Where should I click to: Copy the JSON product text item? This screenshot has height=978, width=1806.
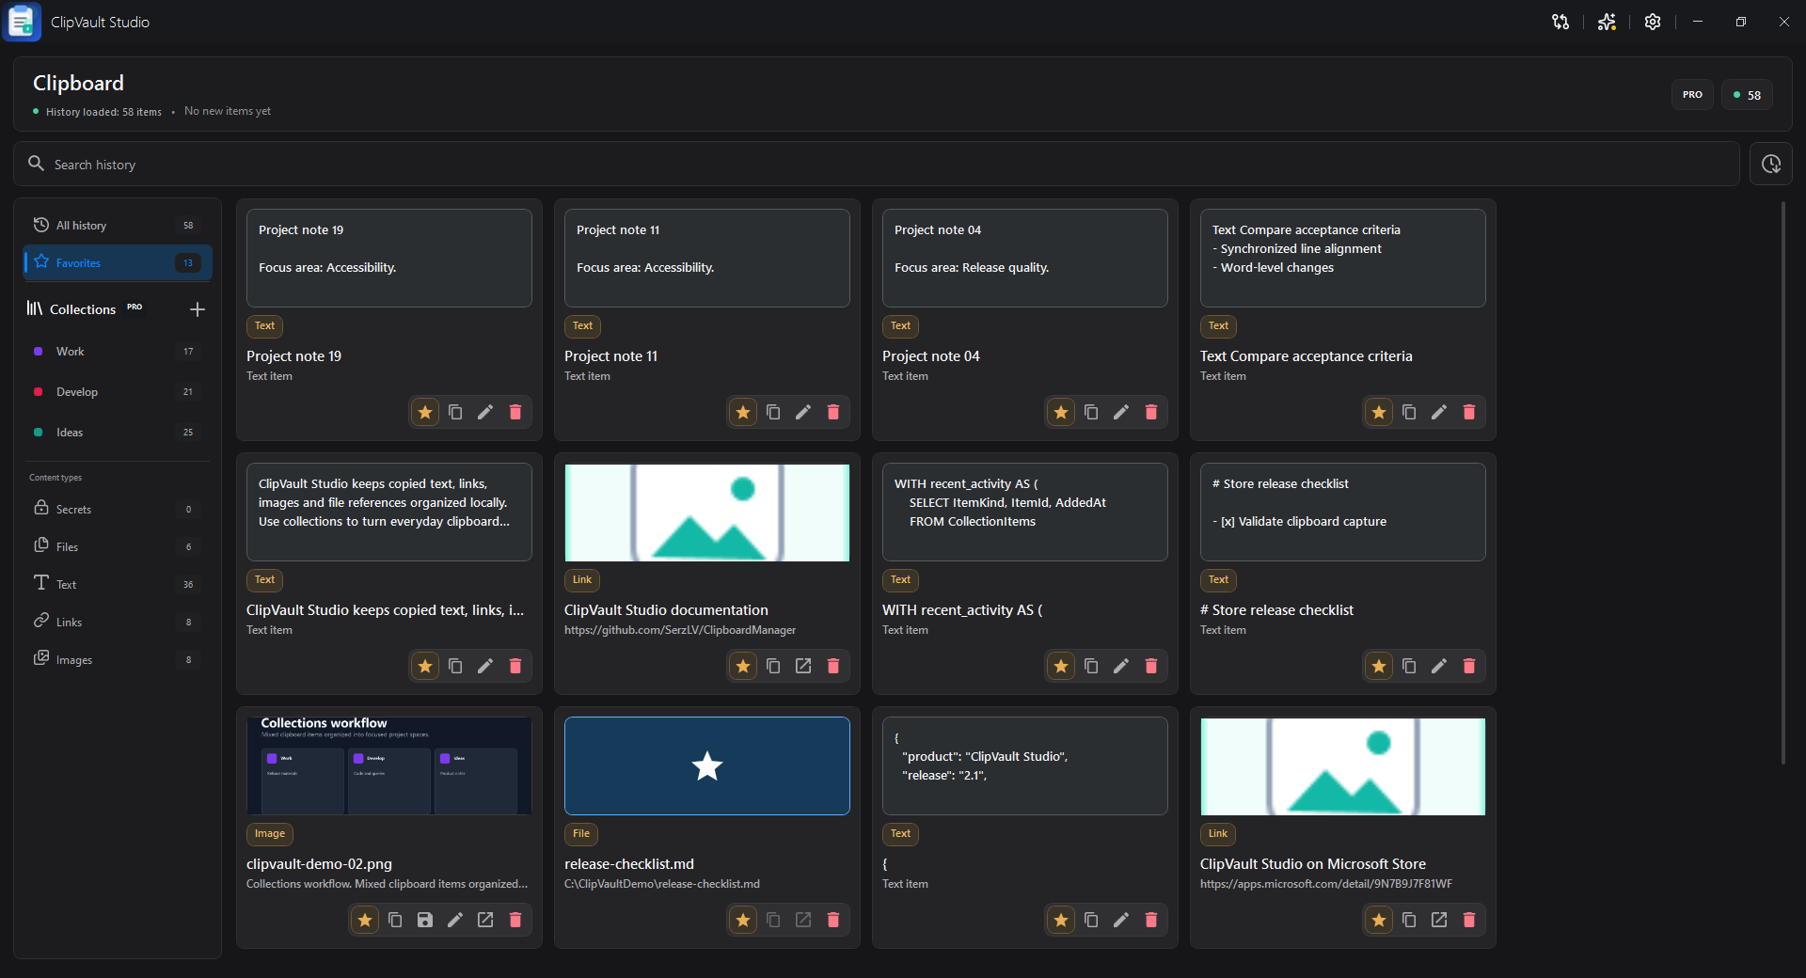[x=1091, y=920]
